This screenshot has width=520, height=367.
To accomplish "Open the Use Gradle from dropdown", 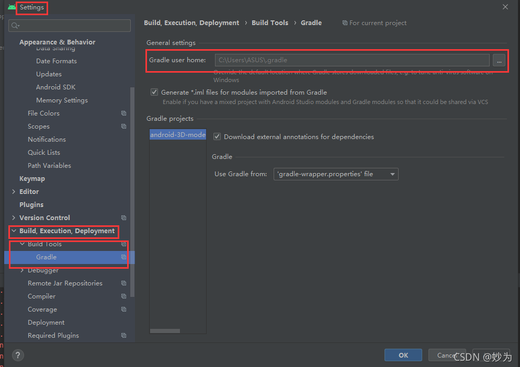I will point(336,174).
